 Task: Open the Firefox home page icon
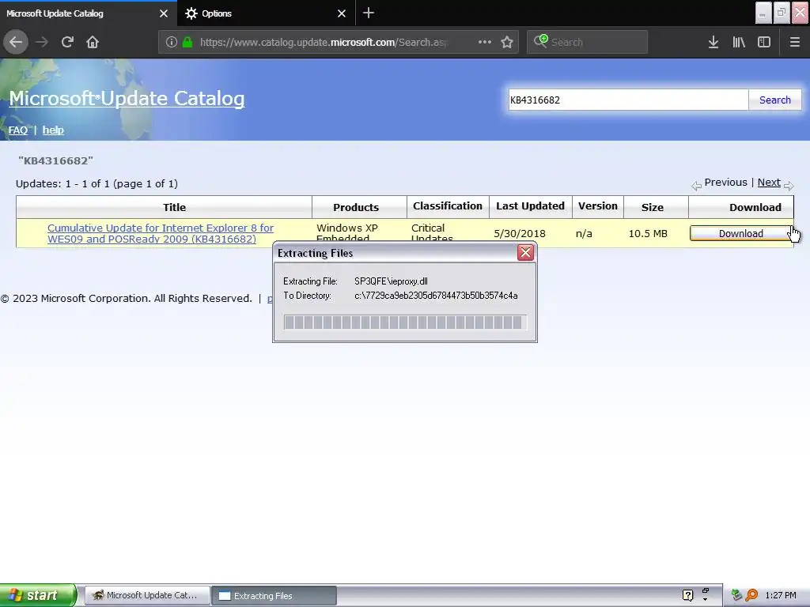93,42
